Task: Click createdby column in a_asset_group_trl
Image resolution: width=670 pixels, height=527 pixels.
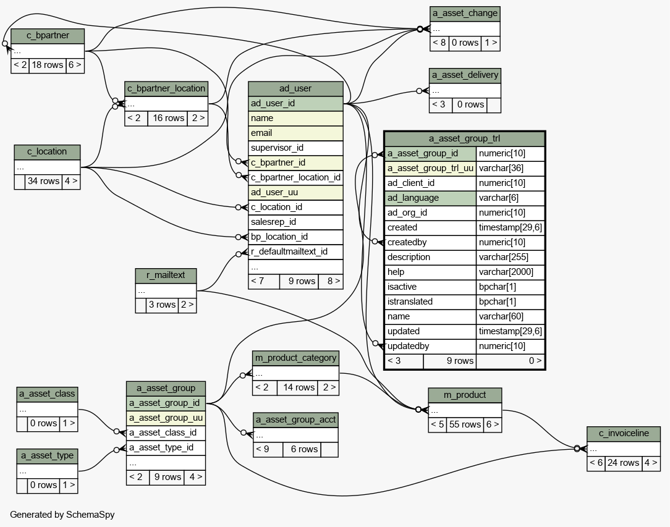Action: (430, 243)
